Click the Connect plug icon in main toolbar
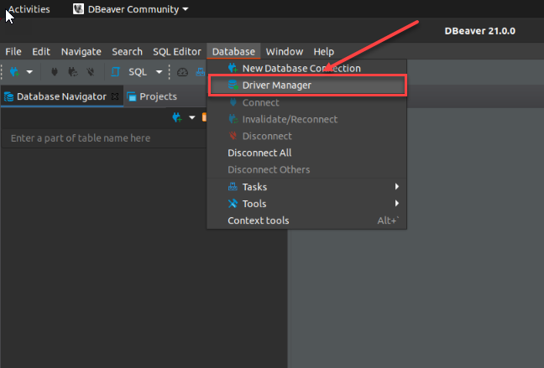The width and height of the screenshot is (544, 368). click(56, 73)
